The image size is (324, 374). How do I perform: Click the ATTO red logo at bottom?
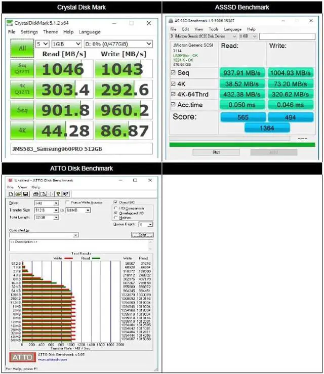coord(22,357)
